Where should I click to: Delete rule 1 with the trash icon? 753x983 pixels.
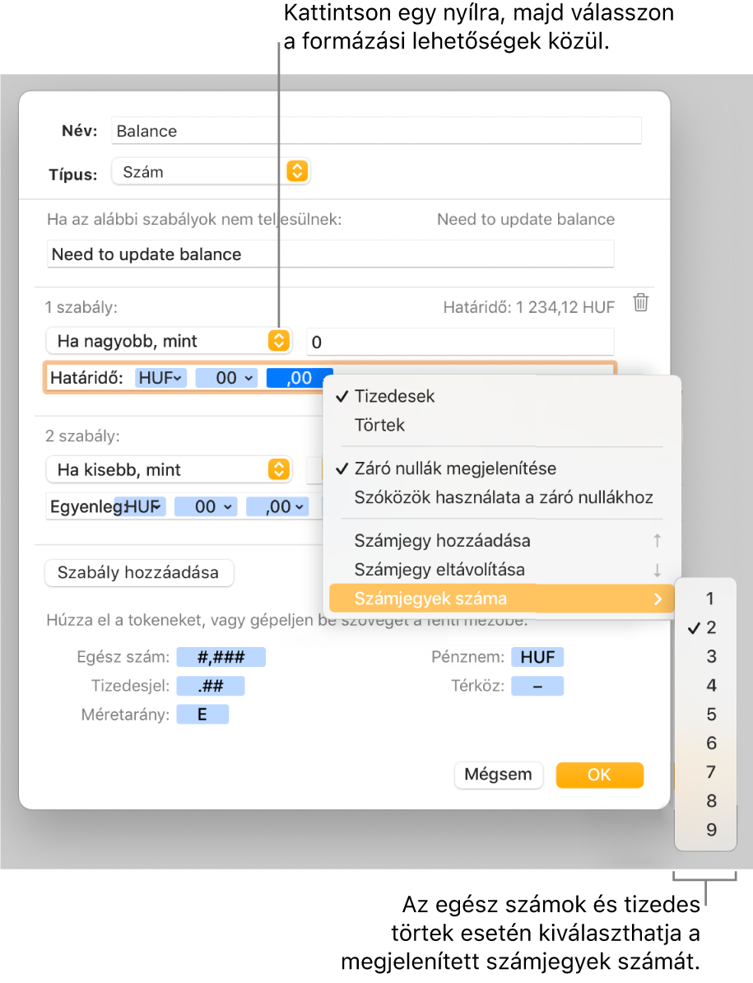pyautogui.click(x=640, y=302)
